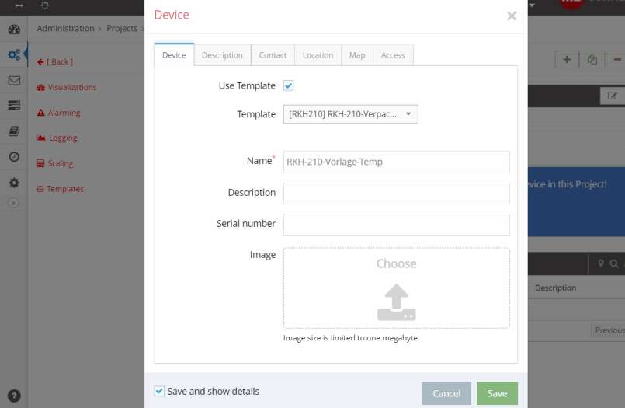
Task: Expand the sidebar with the chevron arrow
Action: (x=13, y=204)
